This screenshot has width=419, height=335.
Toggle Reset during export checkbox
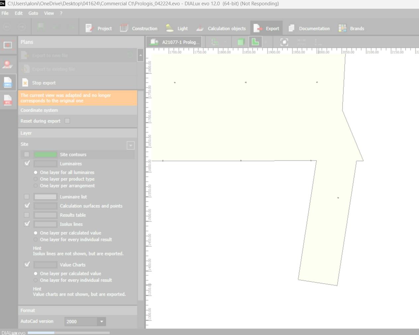(x=67, y=121)
